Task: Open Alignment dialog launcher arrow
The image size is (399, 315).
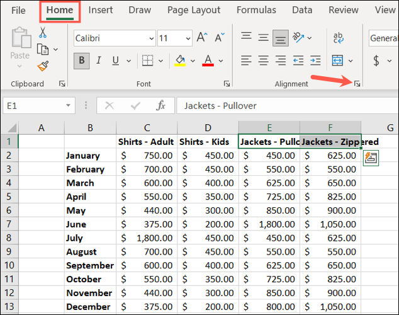Action: point(357,84)
